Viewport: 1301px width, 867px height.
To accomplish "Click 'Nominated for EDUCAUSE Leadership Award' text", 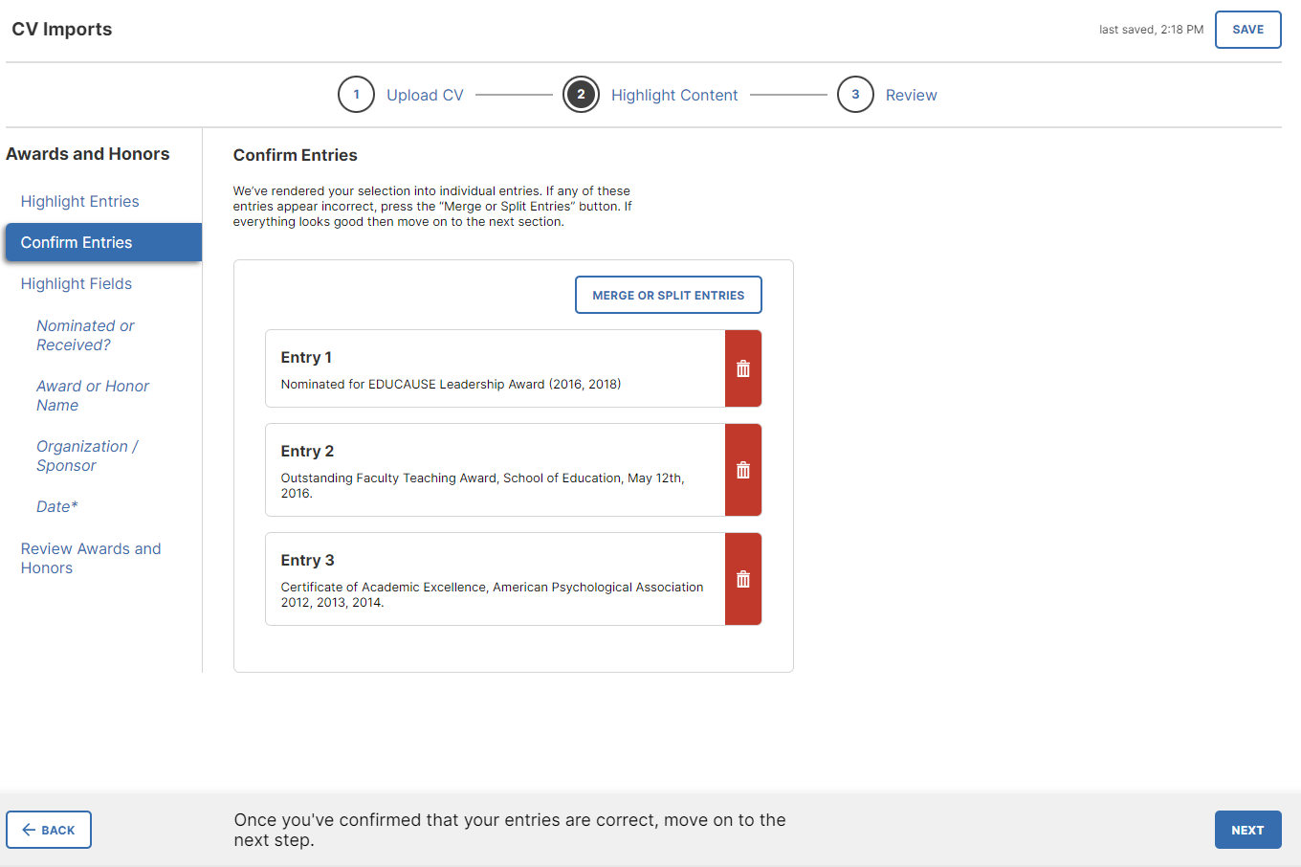I will [x=413, y=384].
